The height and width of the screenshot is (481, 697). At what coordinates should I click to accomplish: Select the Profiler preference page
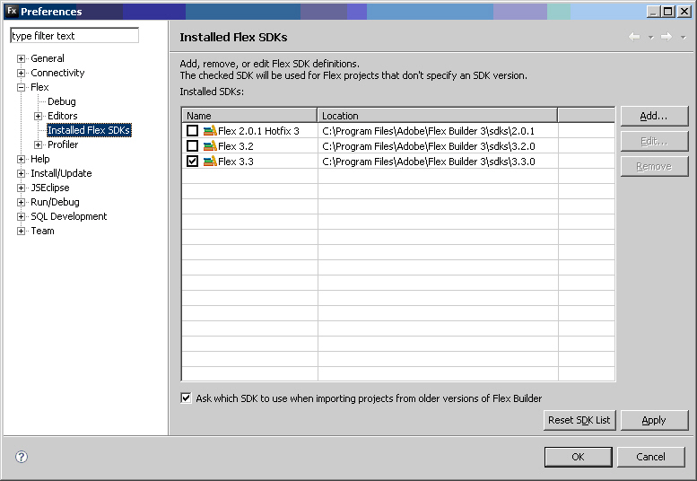click(63, 144)
